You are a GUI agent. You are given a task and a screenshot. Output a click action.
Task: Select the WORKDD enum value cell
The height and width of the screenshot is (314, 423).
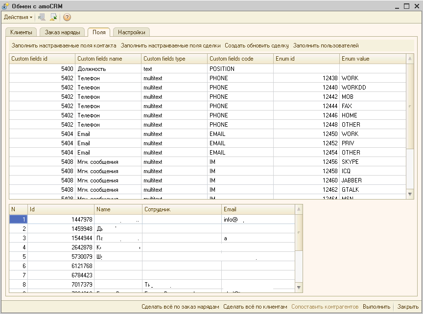tap(373, 88)
